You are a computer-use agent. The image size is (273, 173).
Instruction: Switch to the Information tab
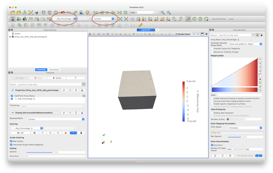tap(54, 70)
